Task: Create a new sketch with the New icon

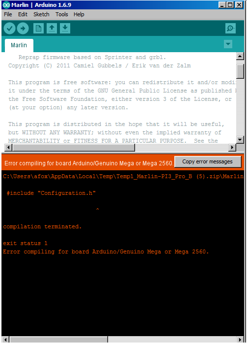Action: click(38, 29)
